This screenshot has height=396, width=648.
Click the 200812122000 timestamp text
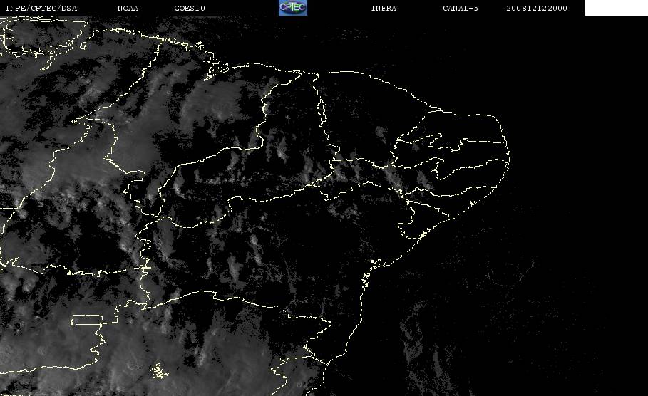coord(537,9)
